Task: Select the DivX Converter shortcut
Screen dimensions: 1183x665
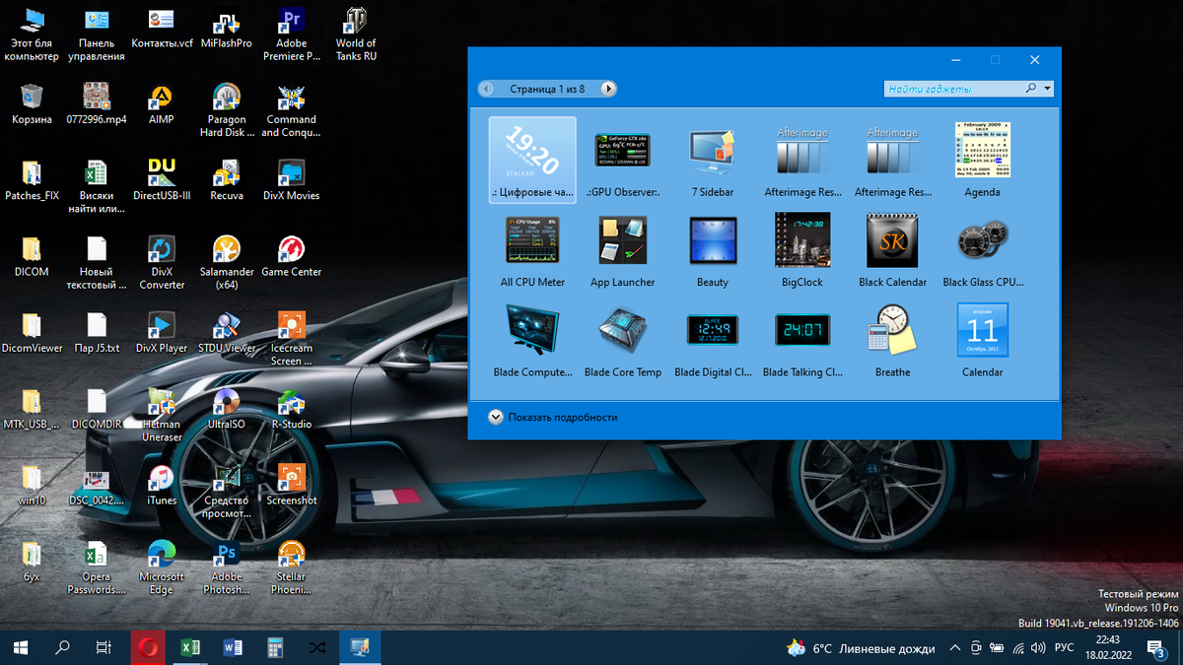Action: click(x=162, y=262)
